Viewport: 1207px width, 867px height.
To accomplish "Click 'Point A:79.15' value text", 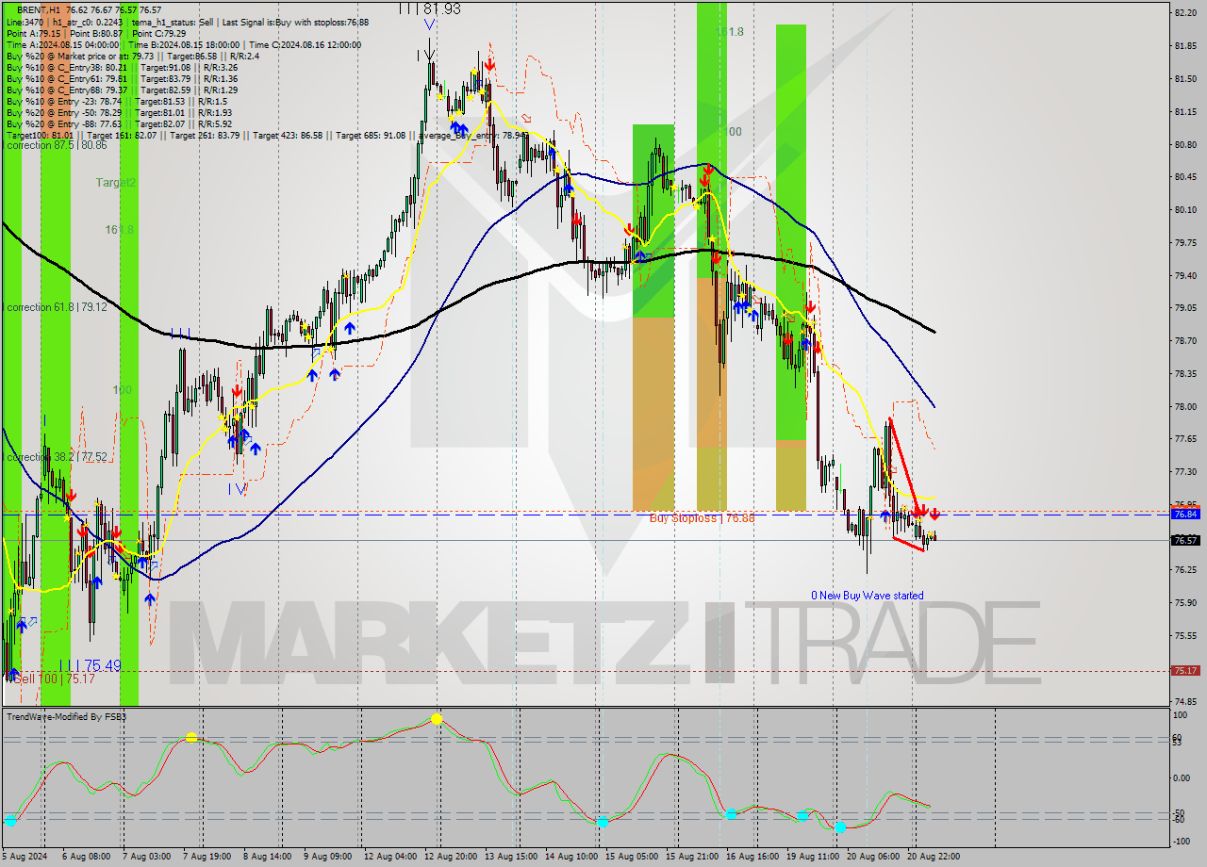I will pyautogui.click(x=34, y=33).
